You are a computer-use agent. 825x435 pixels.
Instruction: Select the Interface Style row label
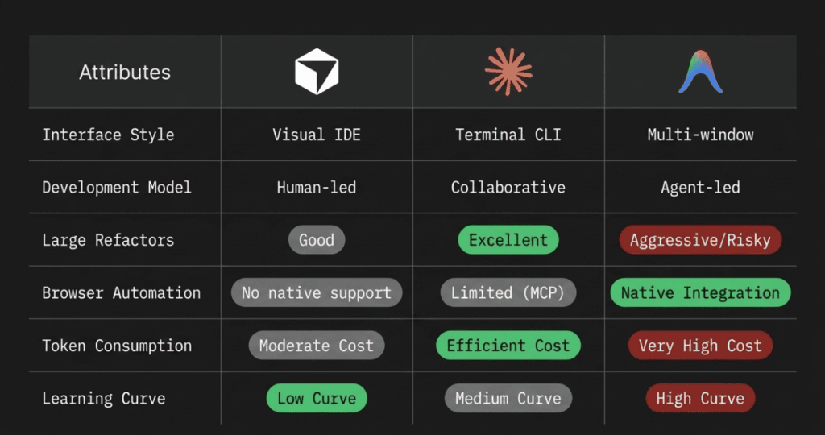pyautogui.click(x=108, y=135)
